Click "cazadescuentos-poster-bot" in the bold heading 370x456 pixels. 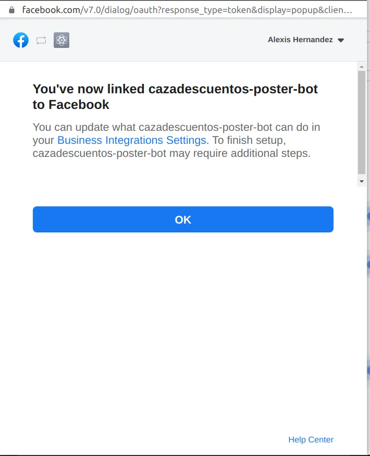[x=233, y=89]
